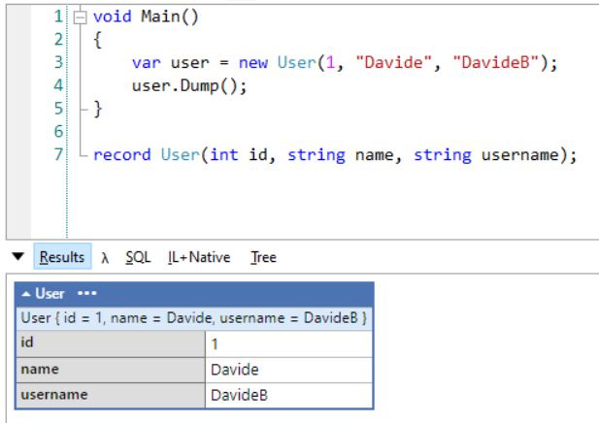Open the lambda tab

(105, 258)
